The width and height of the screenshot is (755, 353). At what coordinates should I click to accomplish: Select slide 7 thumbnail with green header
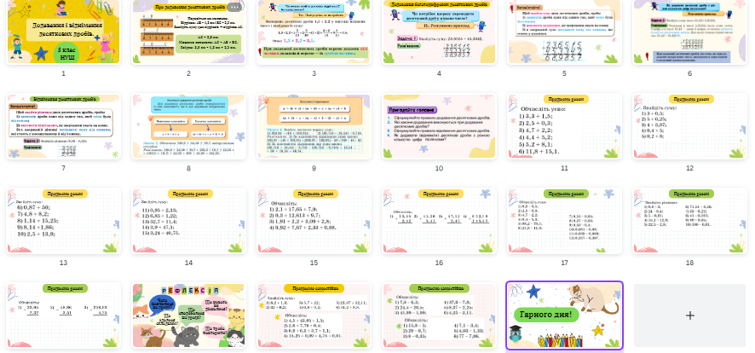pos(63,126)
